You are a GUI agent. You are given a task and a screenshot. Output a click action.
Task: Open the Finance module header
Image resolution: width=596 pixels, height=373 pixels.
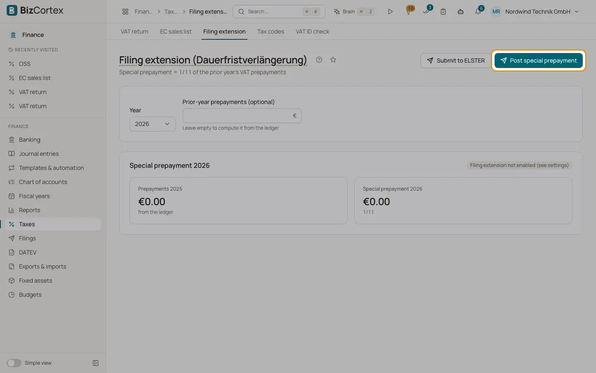(x=33, y=35)
